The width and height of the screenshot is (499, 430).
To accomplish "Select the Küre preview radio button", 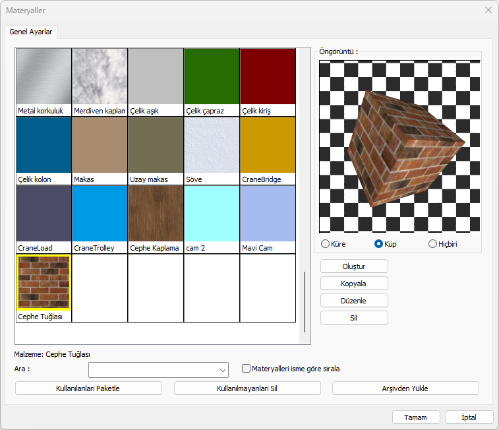I will pos(325,244).
